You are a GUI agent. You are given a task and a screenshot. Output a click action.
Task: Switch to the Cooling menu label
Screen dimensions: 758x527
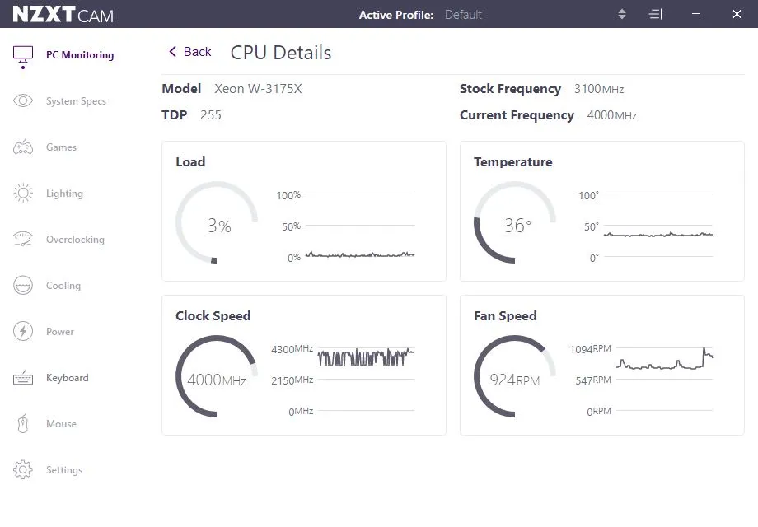point(63,286)
